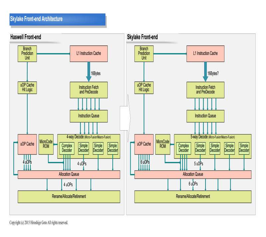Click the Skylake MicroCode ROM block
Image resolution: width=266 pixels, height=237 pixels.
pyautogui.click(x=163, y=144)
